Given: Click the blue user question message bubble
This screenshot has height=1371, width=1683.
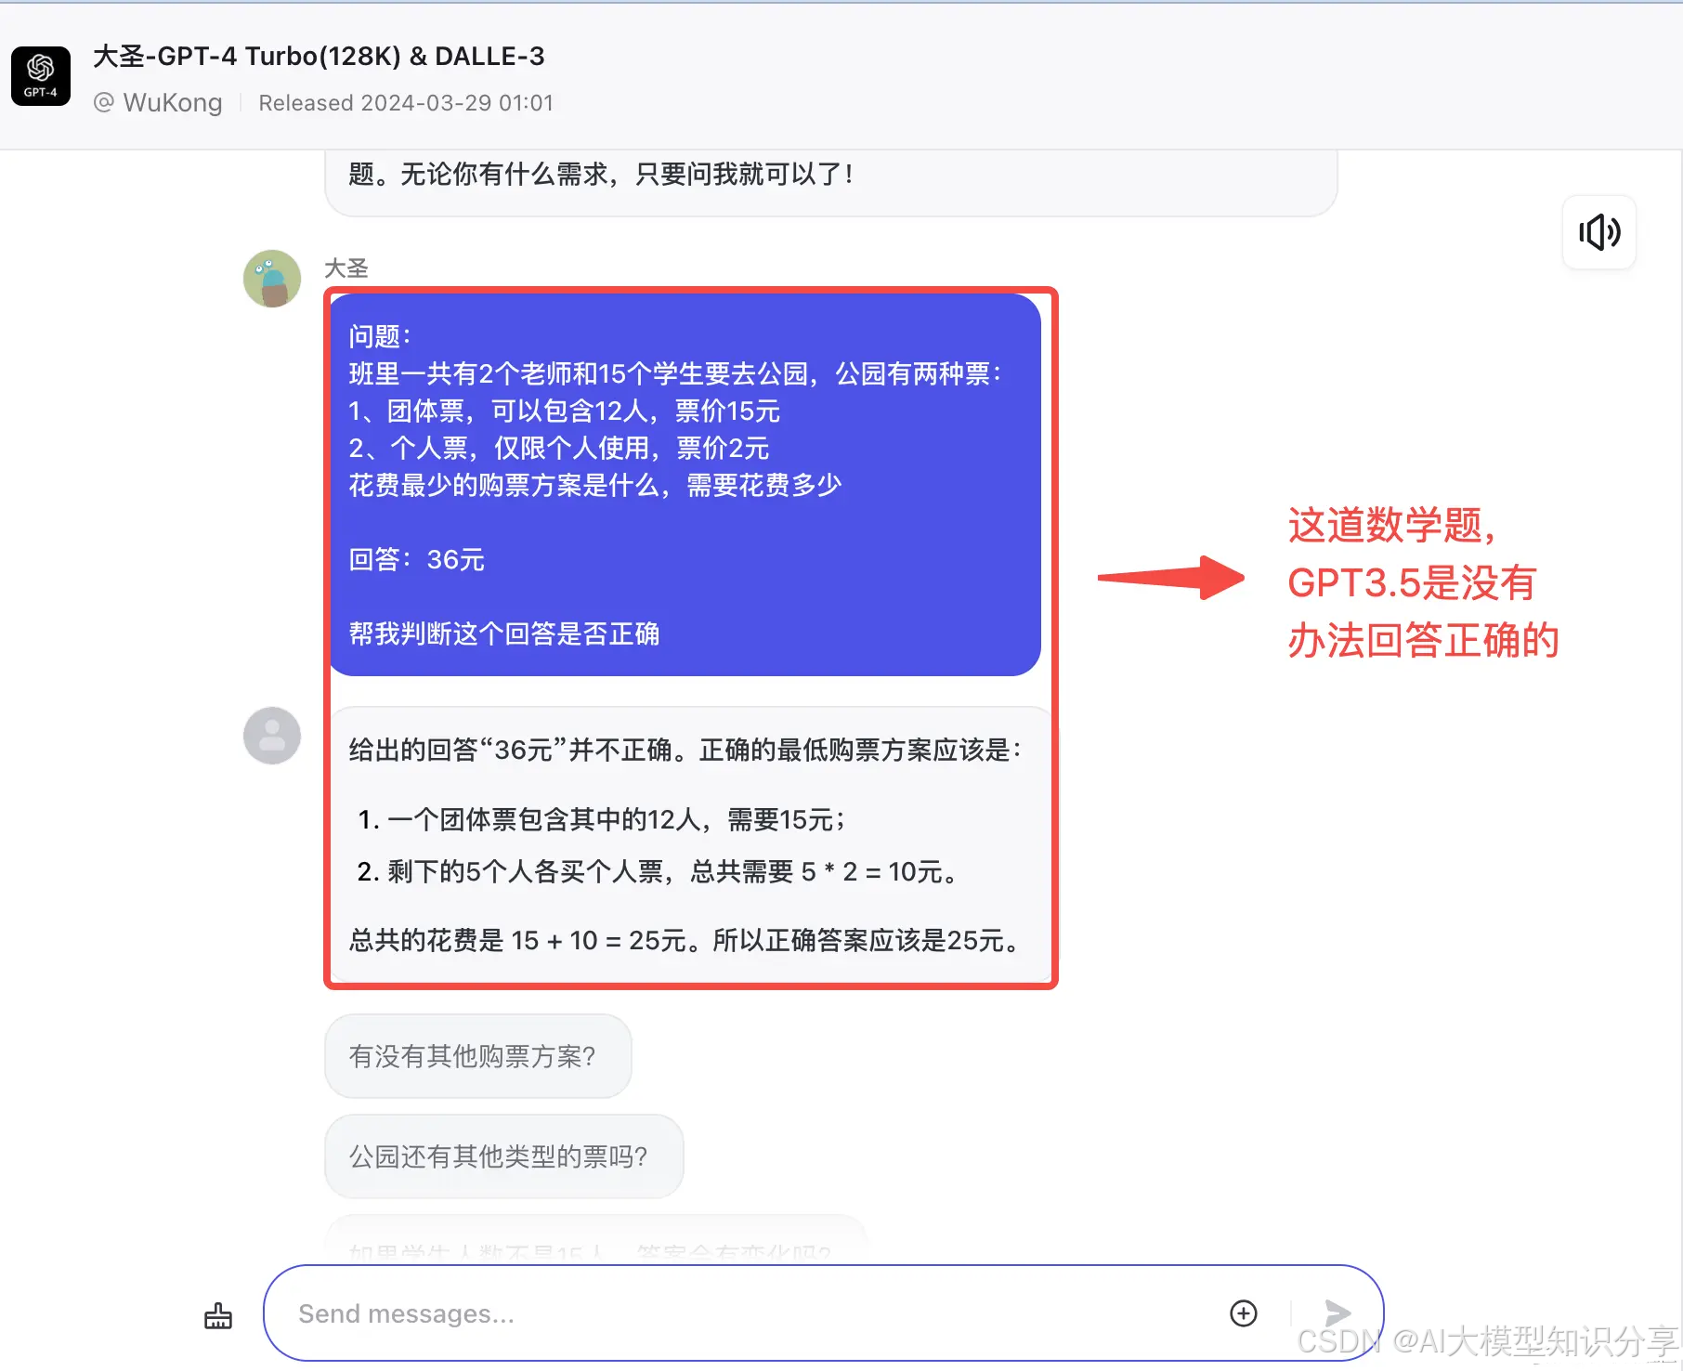Looking at the screenshot, I should click(685, 485).
